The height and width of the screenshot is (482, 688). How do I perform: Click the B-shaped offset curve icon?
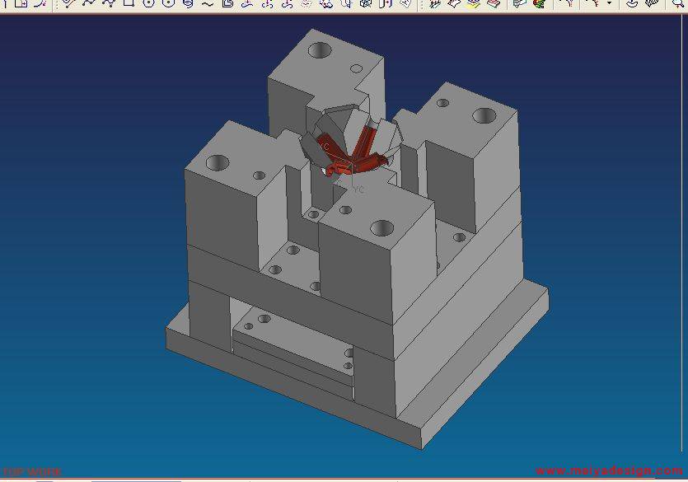(x=227, y=4)
